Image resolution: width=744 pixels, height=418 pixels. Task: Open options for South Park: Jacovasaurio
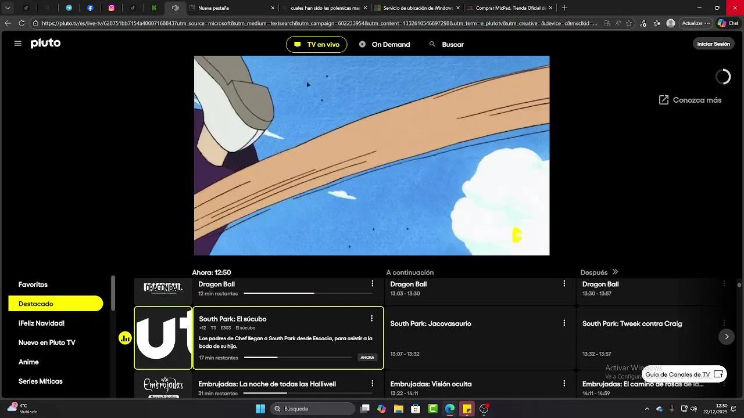click(x=564, y=323)
